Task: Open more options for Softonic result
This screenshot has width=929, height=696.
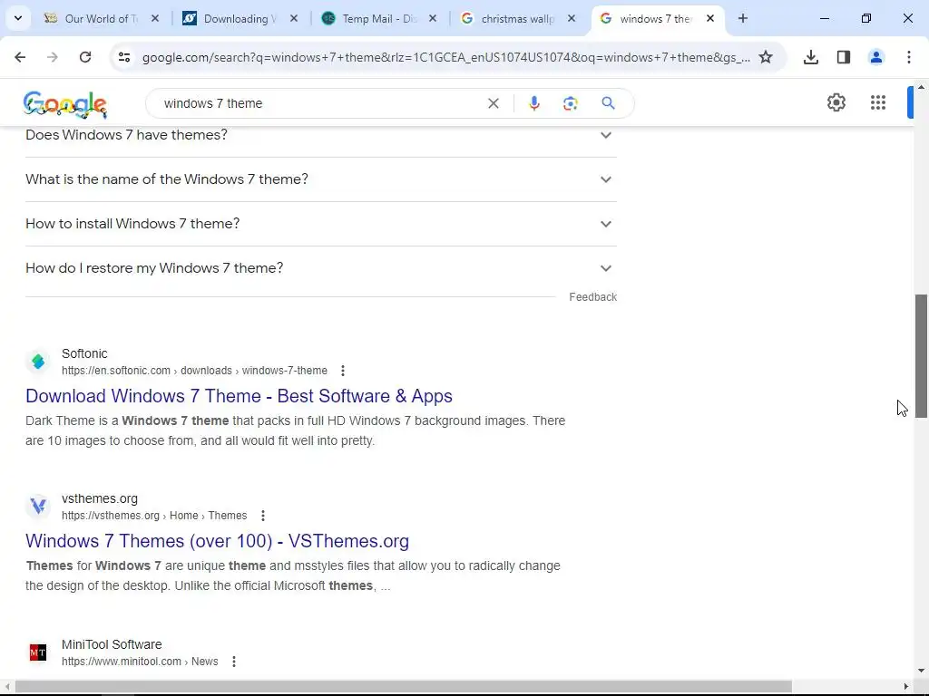Action: 342,371
